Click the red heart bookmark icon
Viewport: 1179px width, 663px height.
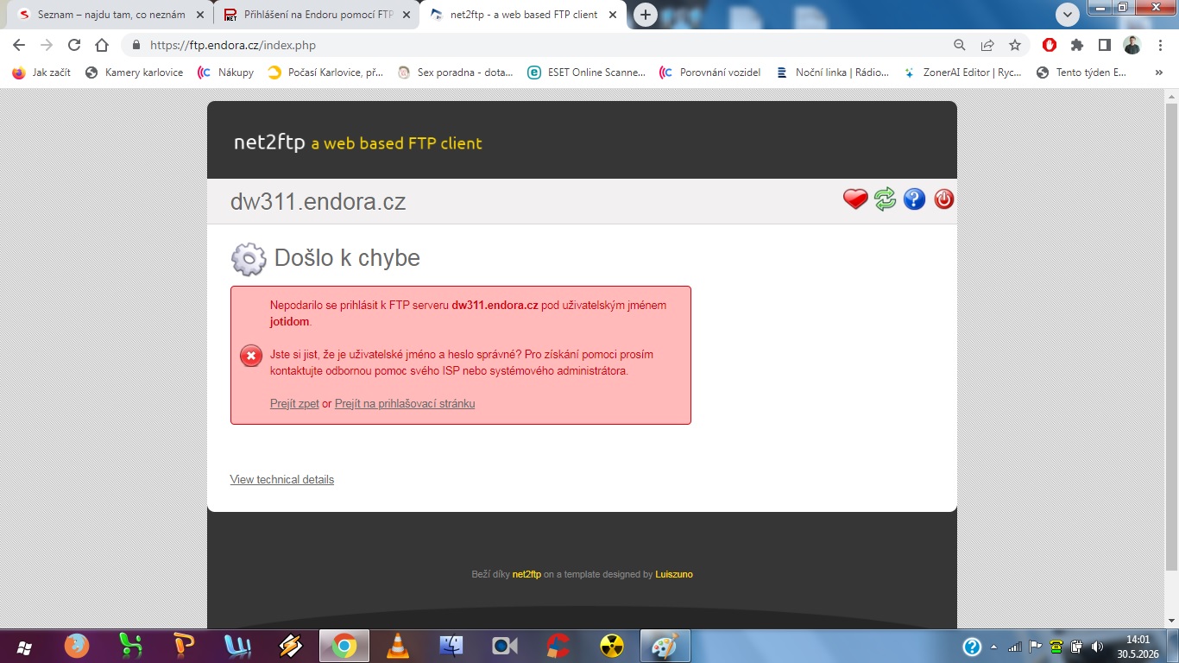click(x=855, y=199)
